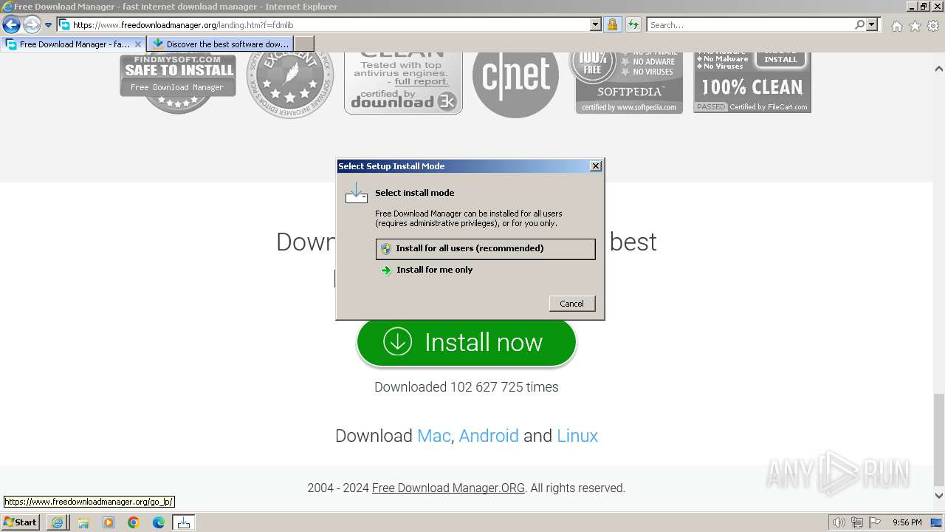
Task: Open File Explorer folder taskbar icon
Action: coord(83,522)
